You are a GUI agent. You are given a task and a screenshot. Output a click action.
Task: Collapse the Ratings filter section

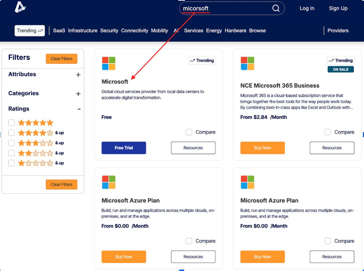tap(79, 109)
